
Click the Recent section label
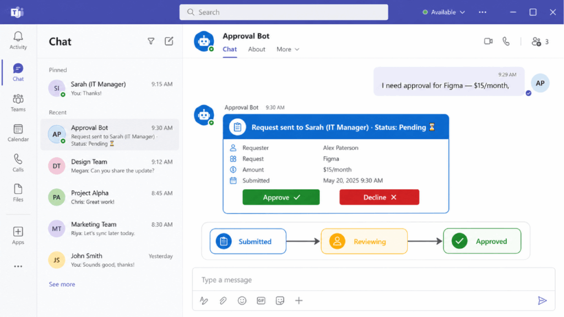[x=57, y=112]
